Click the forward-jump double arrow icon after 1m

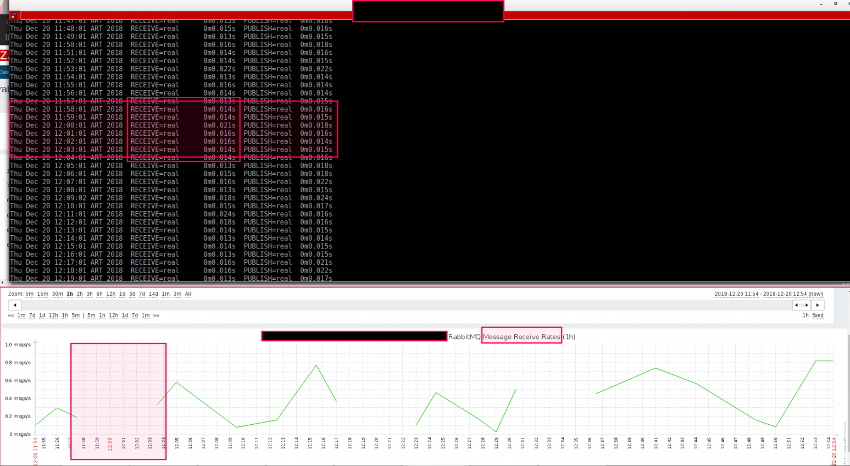coord(157,315)
